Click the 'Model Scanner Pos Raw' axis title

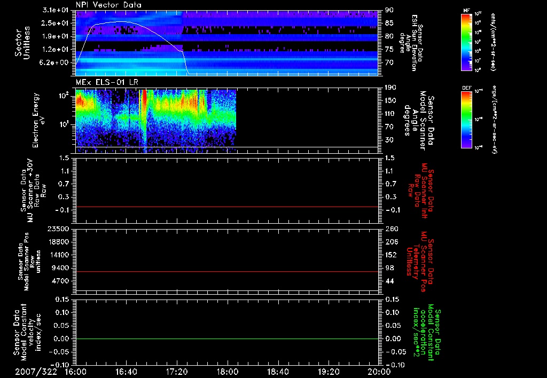pyautogui.click(x=29, y=262)
